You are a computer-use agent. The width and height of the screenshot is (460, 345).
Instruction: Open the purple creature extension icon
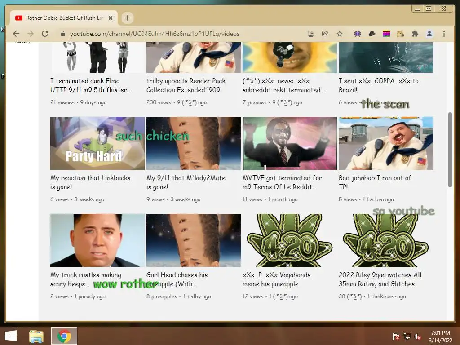357,34
